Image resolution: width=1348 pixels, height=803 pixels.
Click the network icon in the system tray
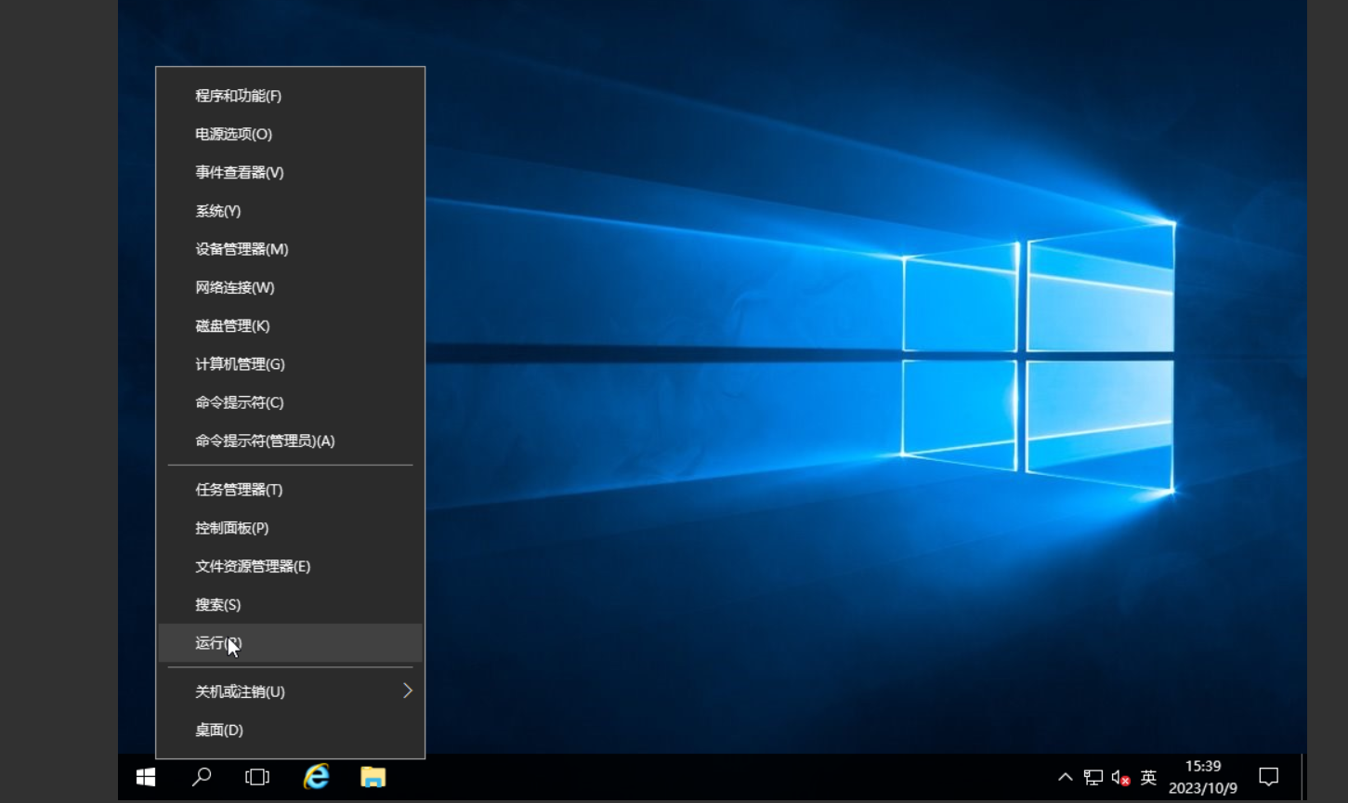tap(1093, 777)
